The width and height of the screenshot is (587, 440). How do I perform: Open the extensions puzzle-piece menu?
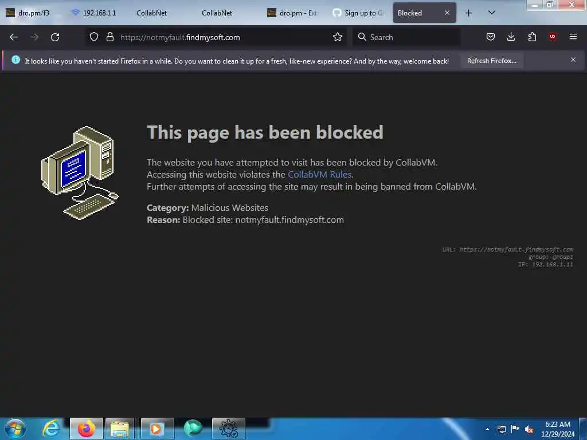click(x=532, y=37)
